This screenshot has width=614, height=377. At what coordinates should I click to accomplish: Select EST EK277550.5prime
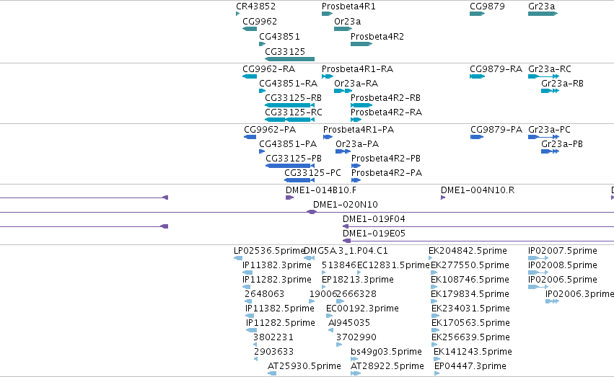click(434, 273)
